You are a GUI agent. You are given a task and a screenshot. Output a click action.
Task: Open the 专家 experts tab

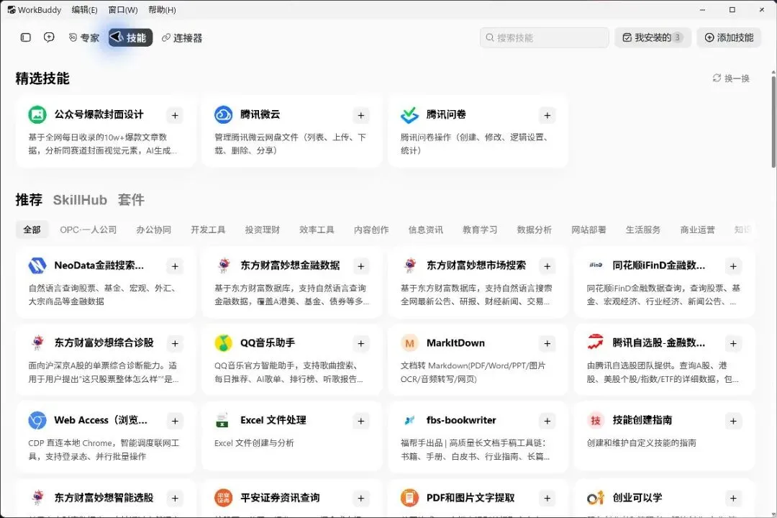(x=84, y=37)
